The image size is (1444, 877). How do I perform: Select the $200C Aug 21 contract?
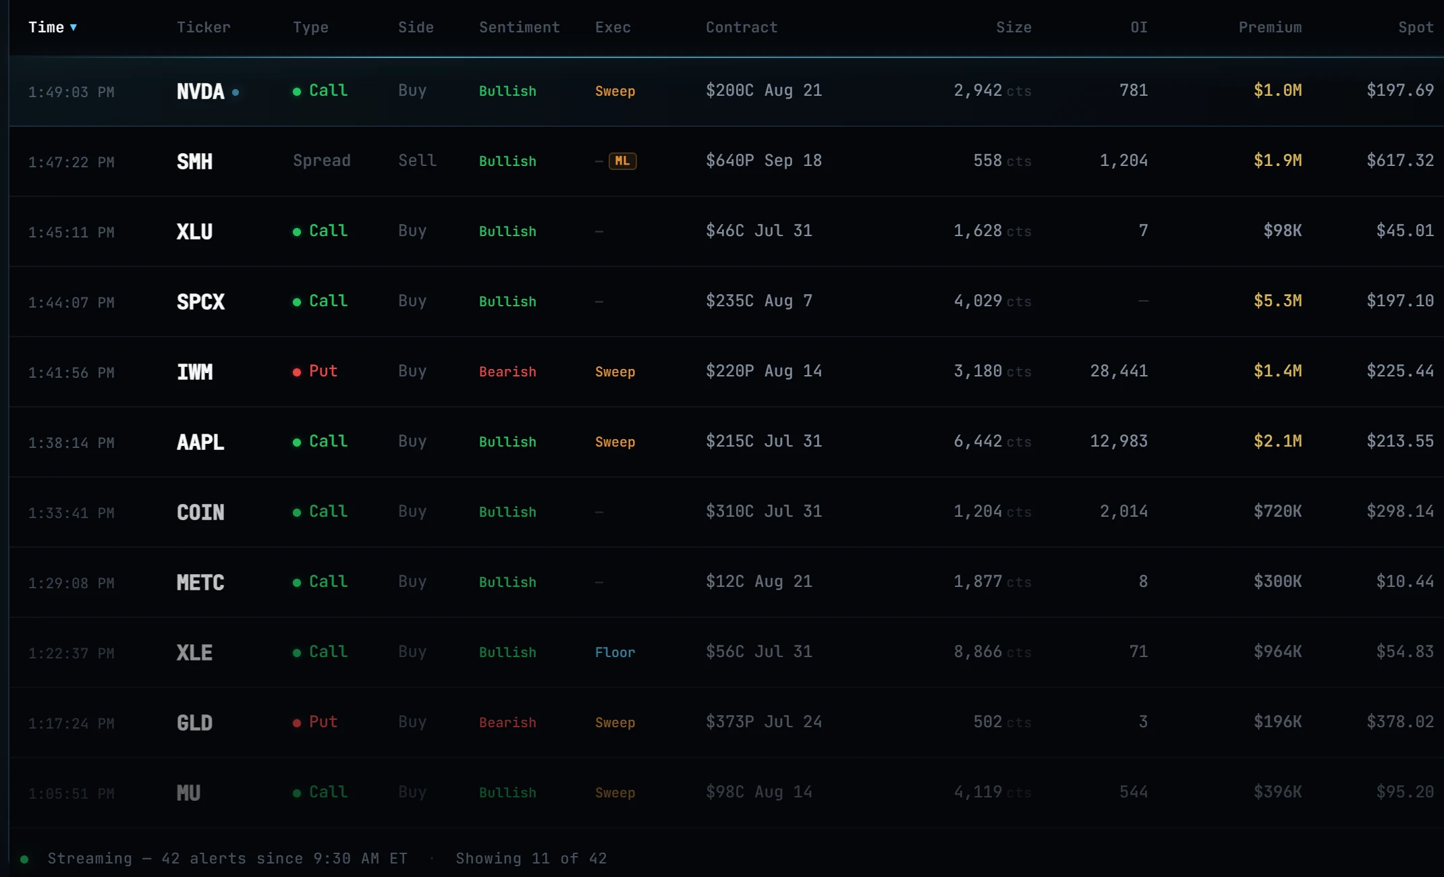pos(764,90)
